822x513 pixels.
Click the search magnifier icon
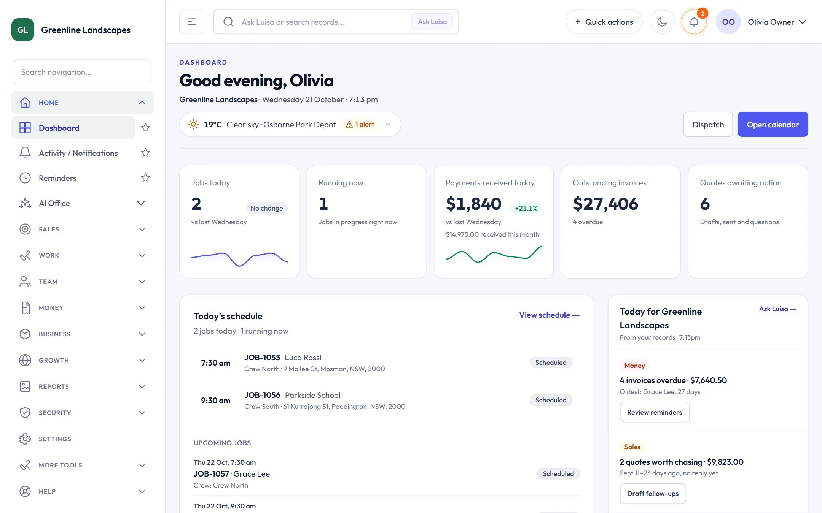coord(228,22)
